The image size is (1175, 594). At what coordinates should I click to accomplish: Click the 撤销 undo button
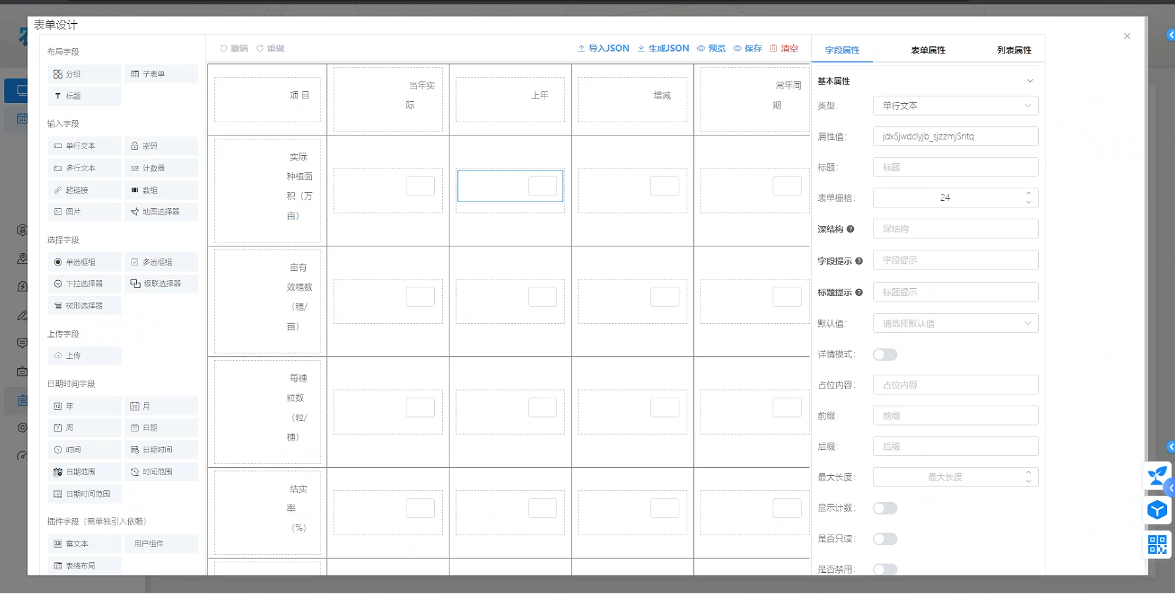234,48
